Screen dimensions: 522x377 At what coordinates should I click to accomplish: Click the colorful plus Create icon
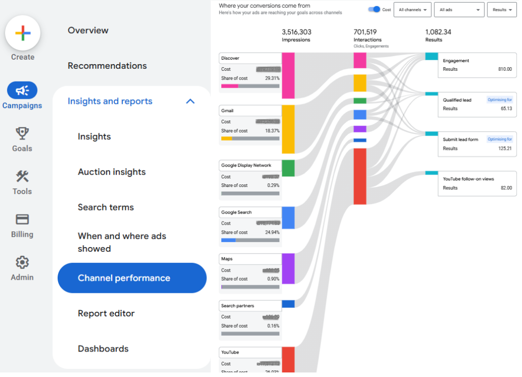[x=22, y=34]
